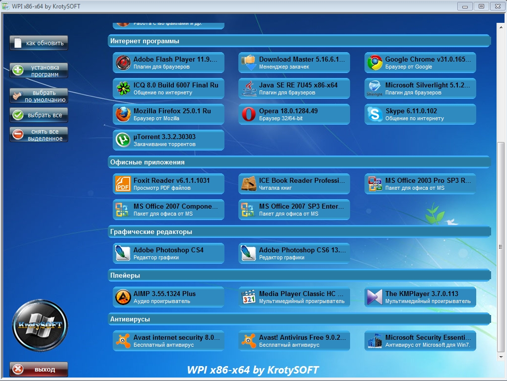Click 'Media Player Classic HC ...' name
This screenshot has height=381, width=507.
pos(301,294)
